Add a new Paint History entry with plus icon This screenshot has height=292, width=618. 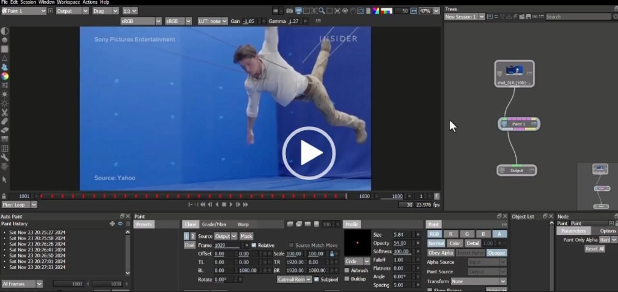(x=112, y=223)
